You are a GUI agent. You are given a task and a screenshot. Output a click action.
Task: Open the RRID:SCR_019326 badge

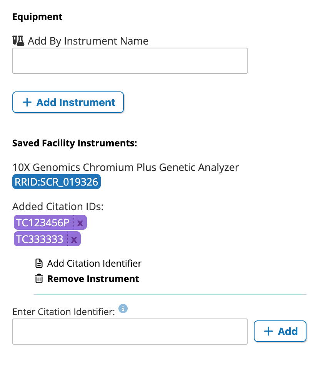pos(57,182)
